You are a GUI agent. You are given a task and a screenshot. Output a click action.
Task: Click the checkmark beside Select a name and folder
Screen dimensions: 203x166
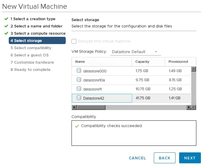coord(6,26)
